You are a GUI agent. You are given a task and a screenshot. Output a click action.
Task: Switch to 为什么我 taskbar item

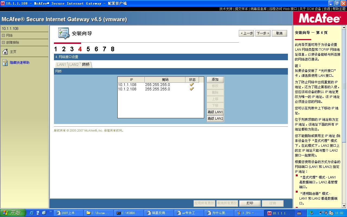[219, 213]
